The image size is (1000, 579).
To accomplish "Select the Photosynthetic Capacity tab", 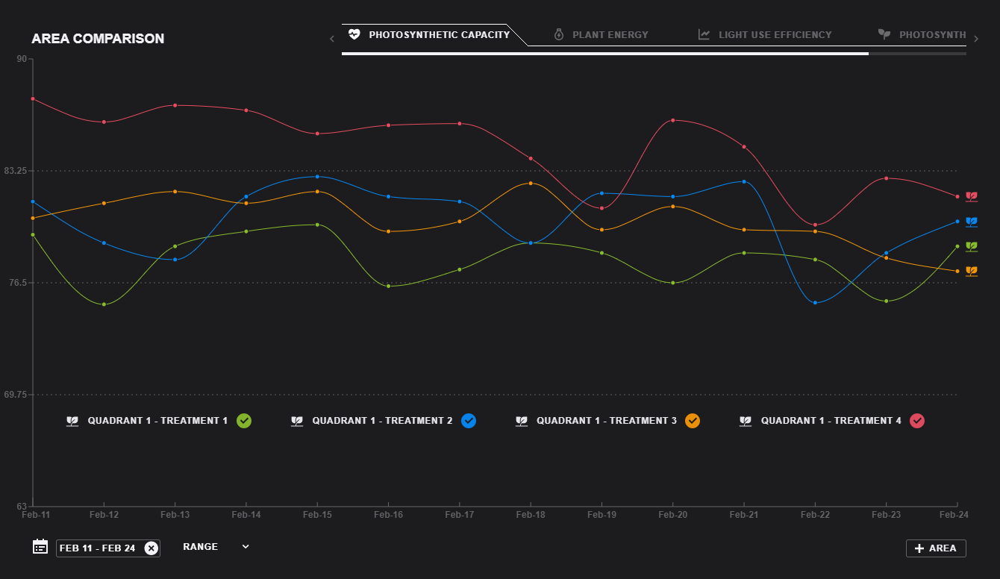I will [x=430, y=35].
